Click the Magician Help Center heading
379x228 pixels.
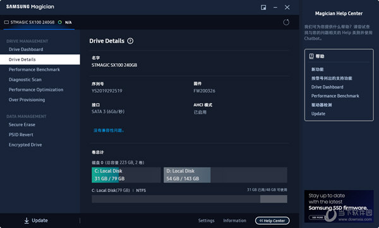pos(339,13)
